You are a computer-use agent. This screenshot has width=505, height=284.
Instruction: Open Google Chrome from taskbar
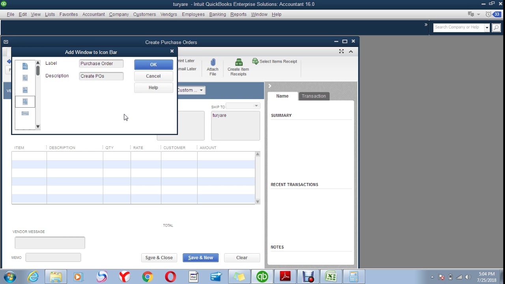click(148, 277)
